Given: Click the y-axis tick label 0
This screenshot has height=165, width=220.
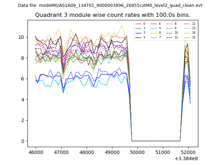Looking at the screenshot, I should (x=22, y=141).
